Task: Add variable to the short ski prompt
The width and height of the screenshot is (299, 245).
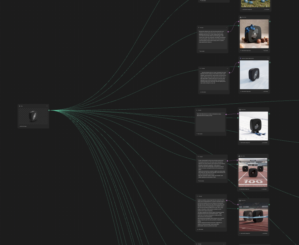Action: coord(200,134)
